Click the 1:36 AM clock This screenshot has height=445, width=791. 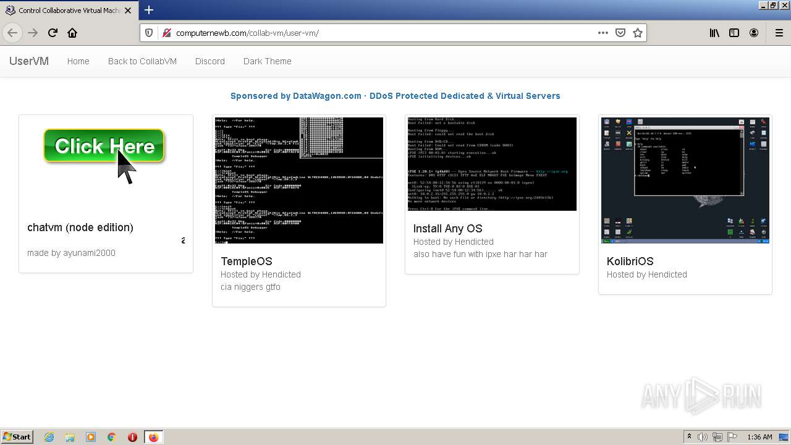tap(759, 437)
